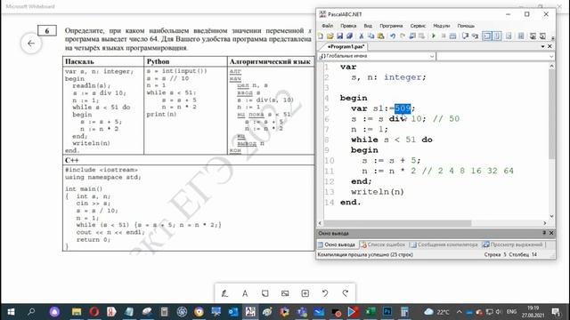Screen dimensions: 570x320
Task: Show hidden system tray icons chevron
Action: [460, 312]
